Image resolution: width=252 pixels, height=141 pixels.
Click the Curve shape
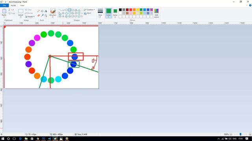(63, 10)
